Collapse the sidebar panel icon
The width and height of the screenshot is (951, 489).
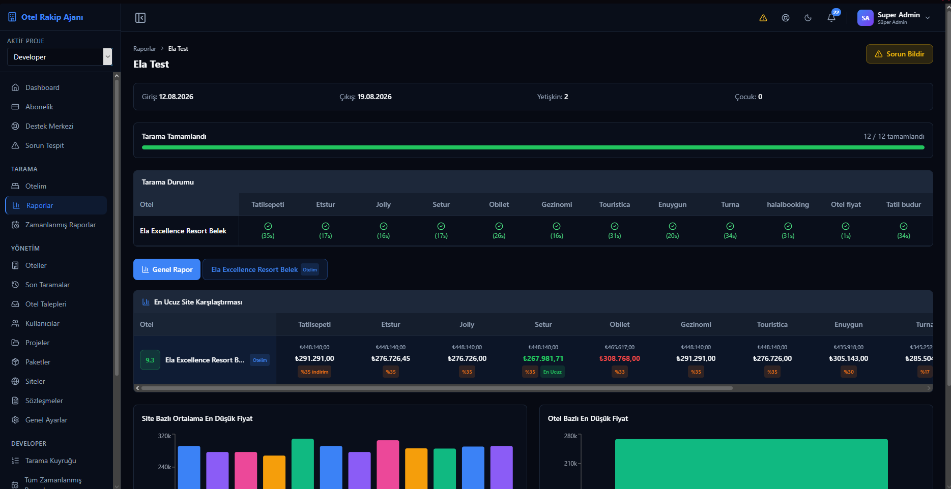140,18
